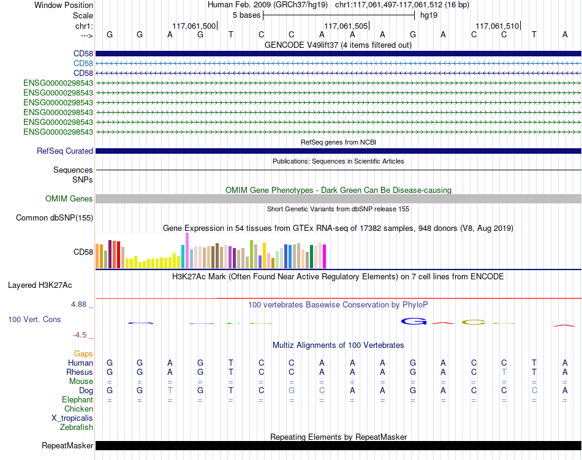Click first green ENSG00000298543 transcript label
The image size is (582, 460).
coord(58,83)
